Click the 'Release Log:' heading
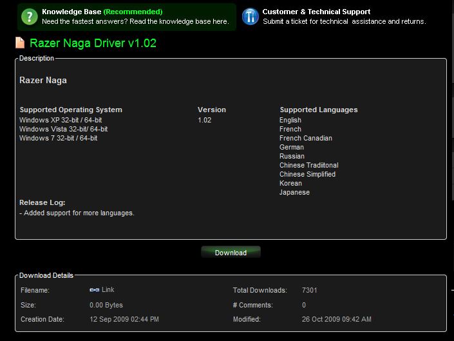This screenshot has height=341, width=454. tap(43, 202)
